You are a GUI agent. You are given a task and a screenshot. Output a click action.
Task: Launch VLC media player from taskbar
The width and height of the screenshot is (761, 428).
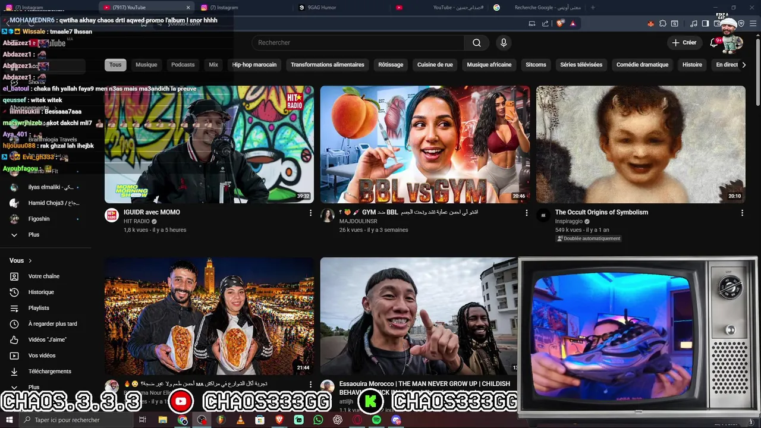coord(240,420)
